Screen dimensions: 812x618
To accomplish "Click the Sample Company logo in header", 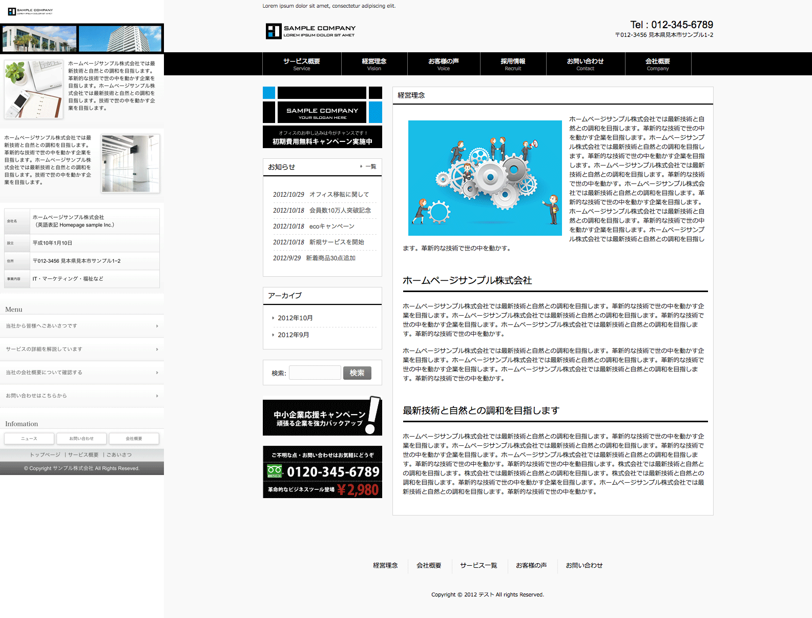I will click(x=310, y=31).
